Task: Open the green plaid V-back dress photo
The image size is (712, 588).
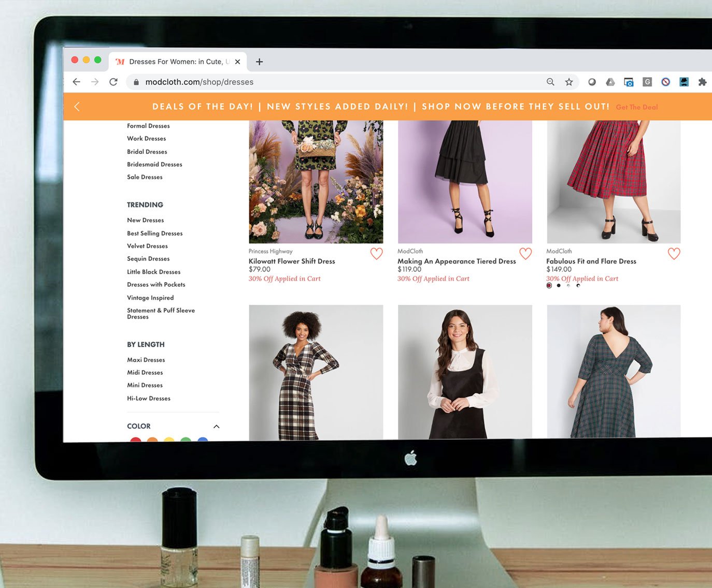Action: click(x=614, y=371)
